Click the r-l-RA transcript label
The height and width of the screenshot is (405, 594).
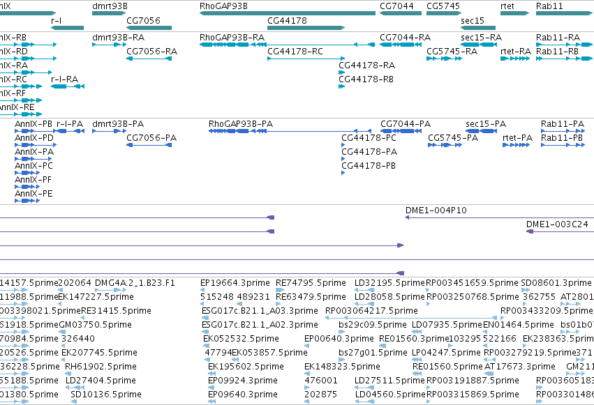tap(64, 79)
